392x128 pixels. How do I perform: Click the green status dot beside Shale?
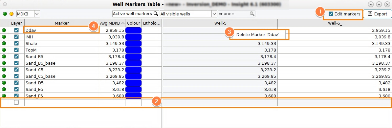pos(4,43)
